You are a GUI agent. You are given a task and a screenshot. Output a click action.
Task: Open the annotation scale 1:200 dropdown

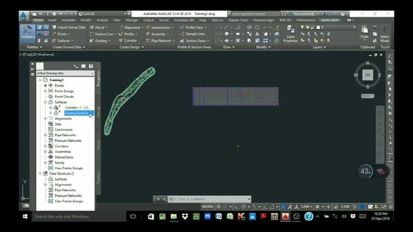307,207
